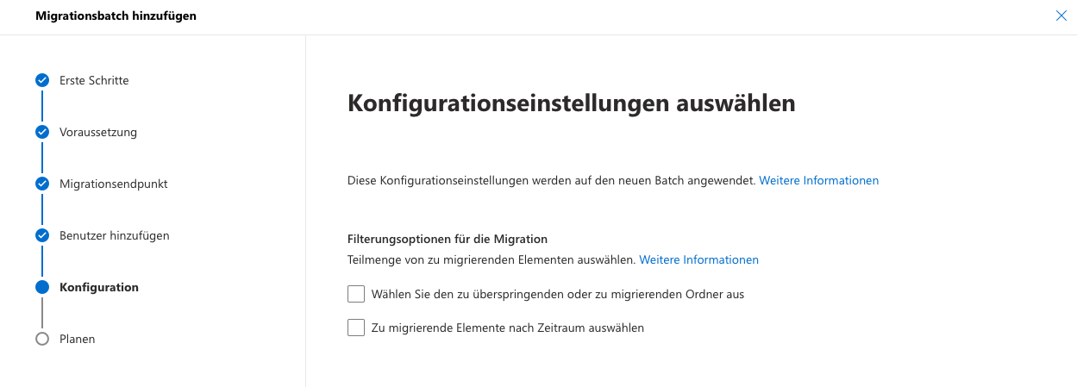1077x387 pixels.
Task: Open Weitere Informationen link after 'Elementen auswählen'
Action: coord(698,259)
